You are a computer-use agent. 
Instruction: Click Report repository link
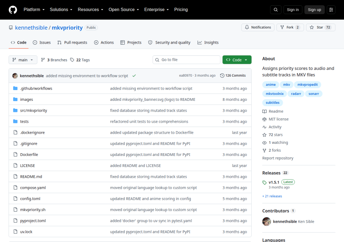(x=278, y=158)
